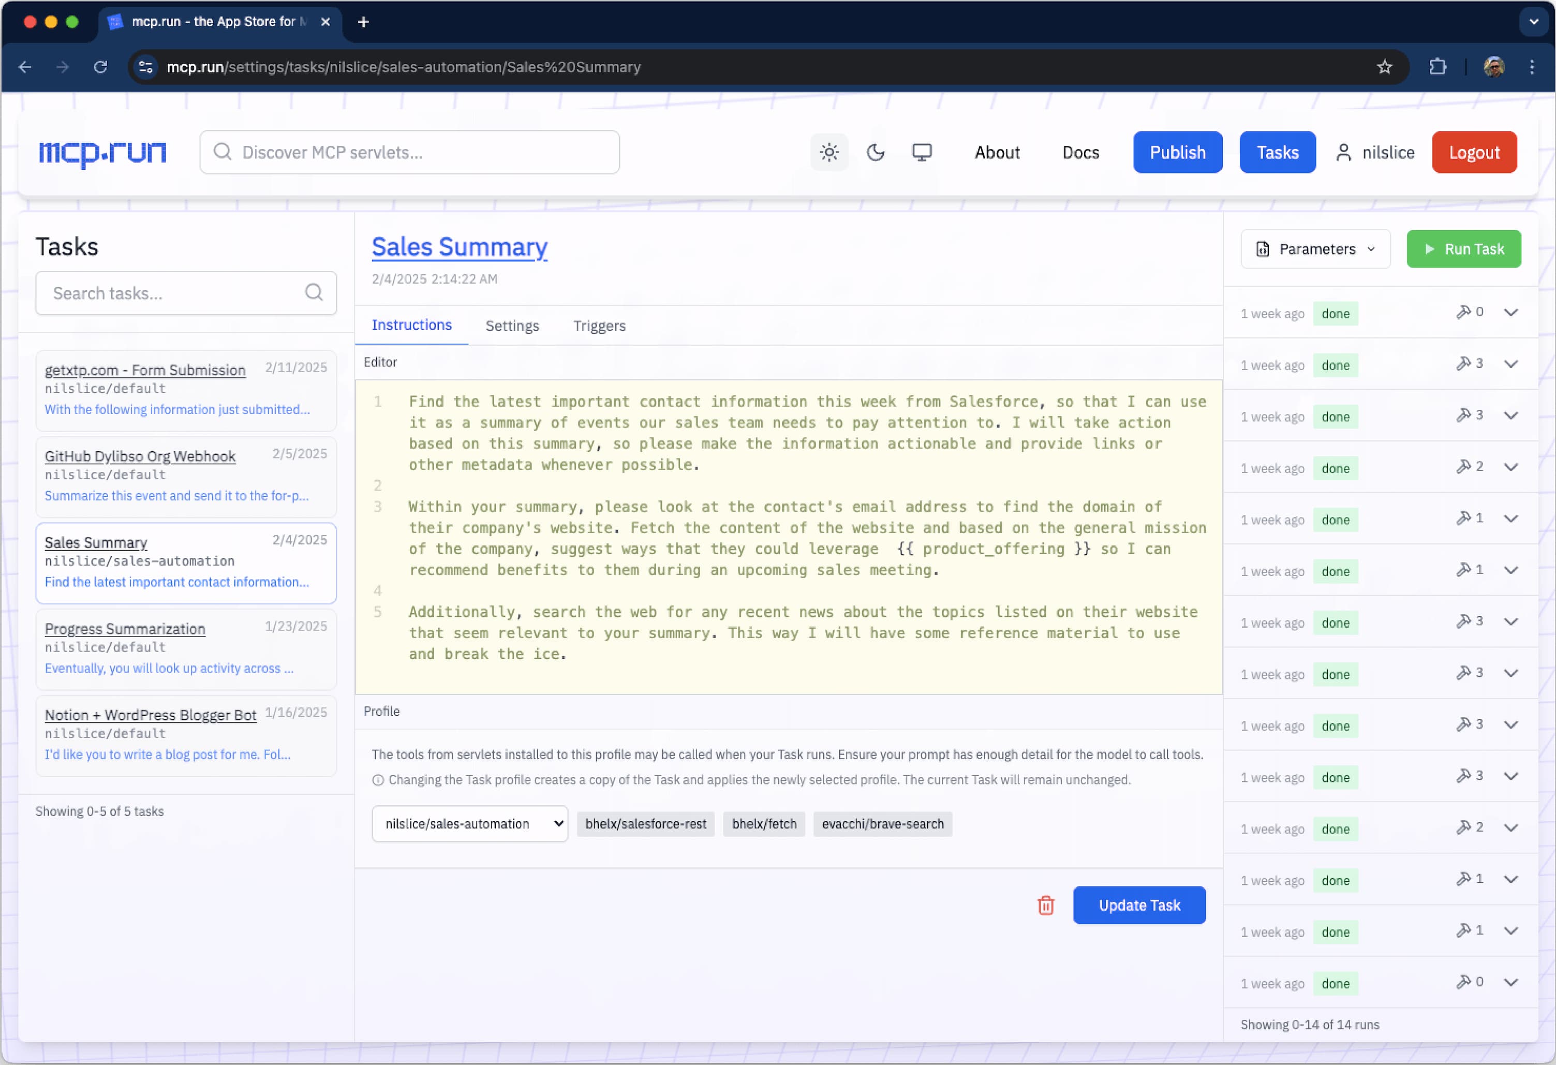
Task: Click the site info icon in address bar
Action: point(146,67)
